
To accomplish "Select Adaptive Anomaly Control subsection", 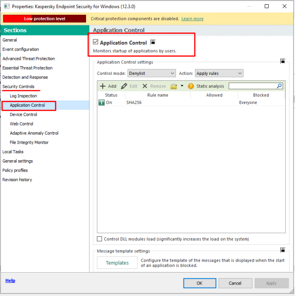I will 34,133.
